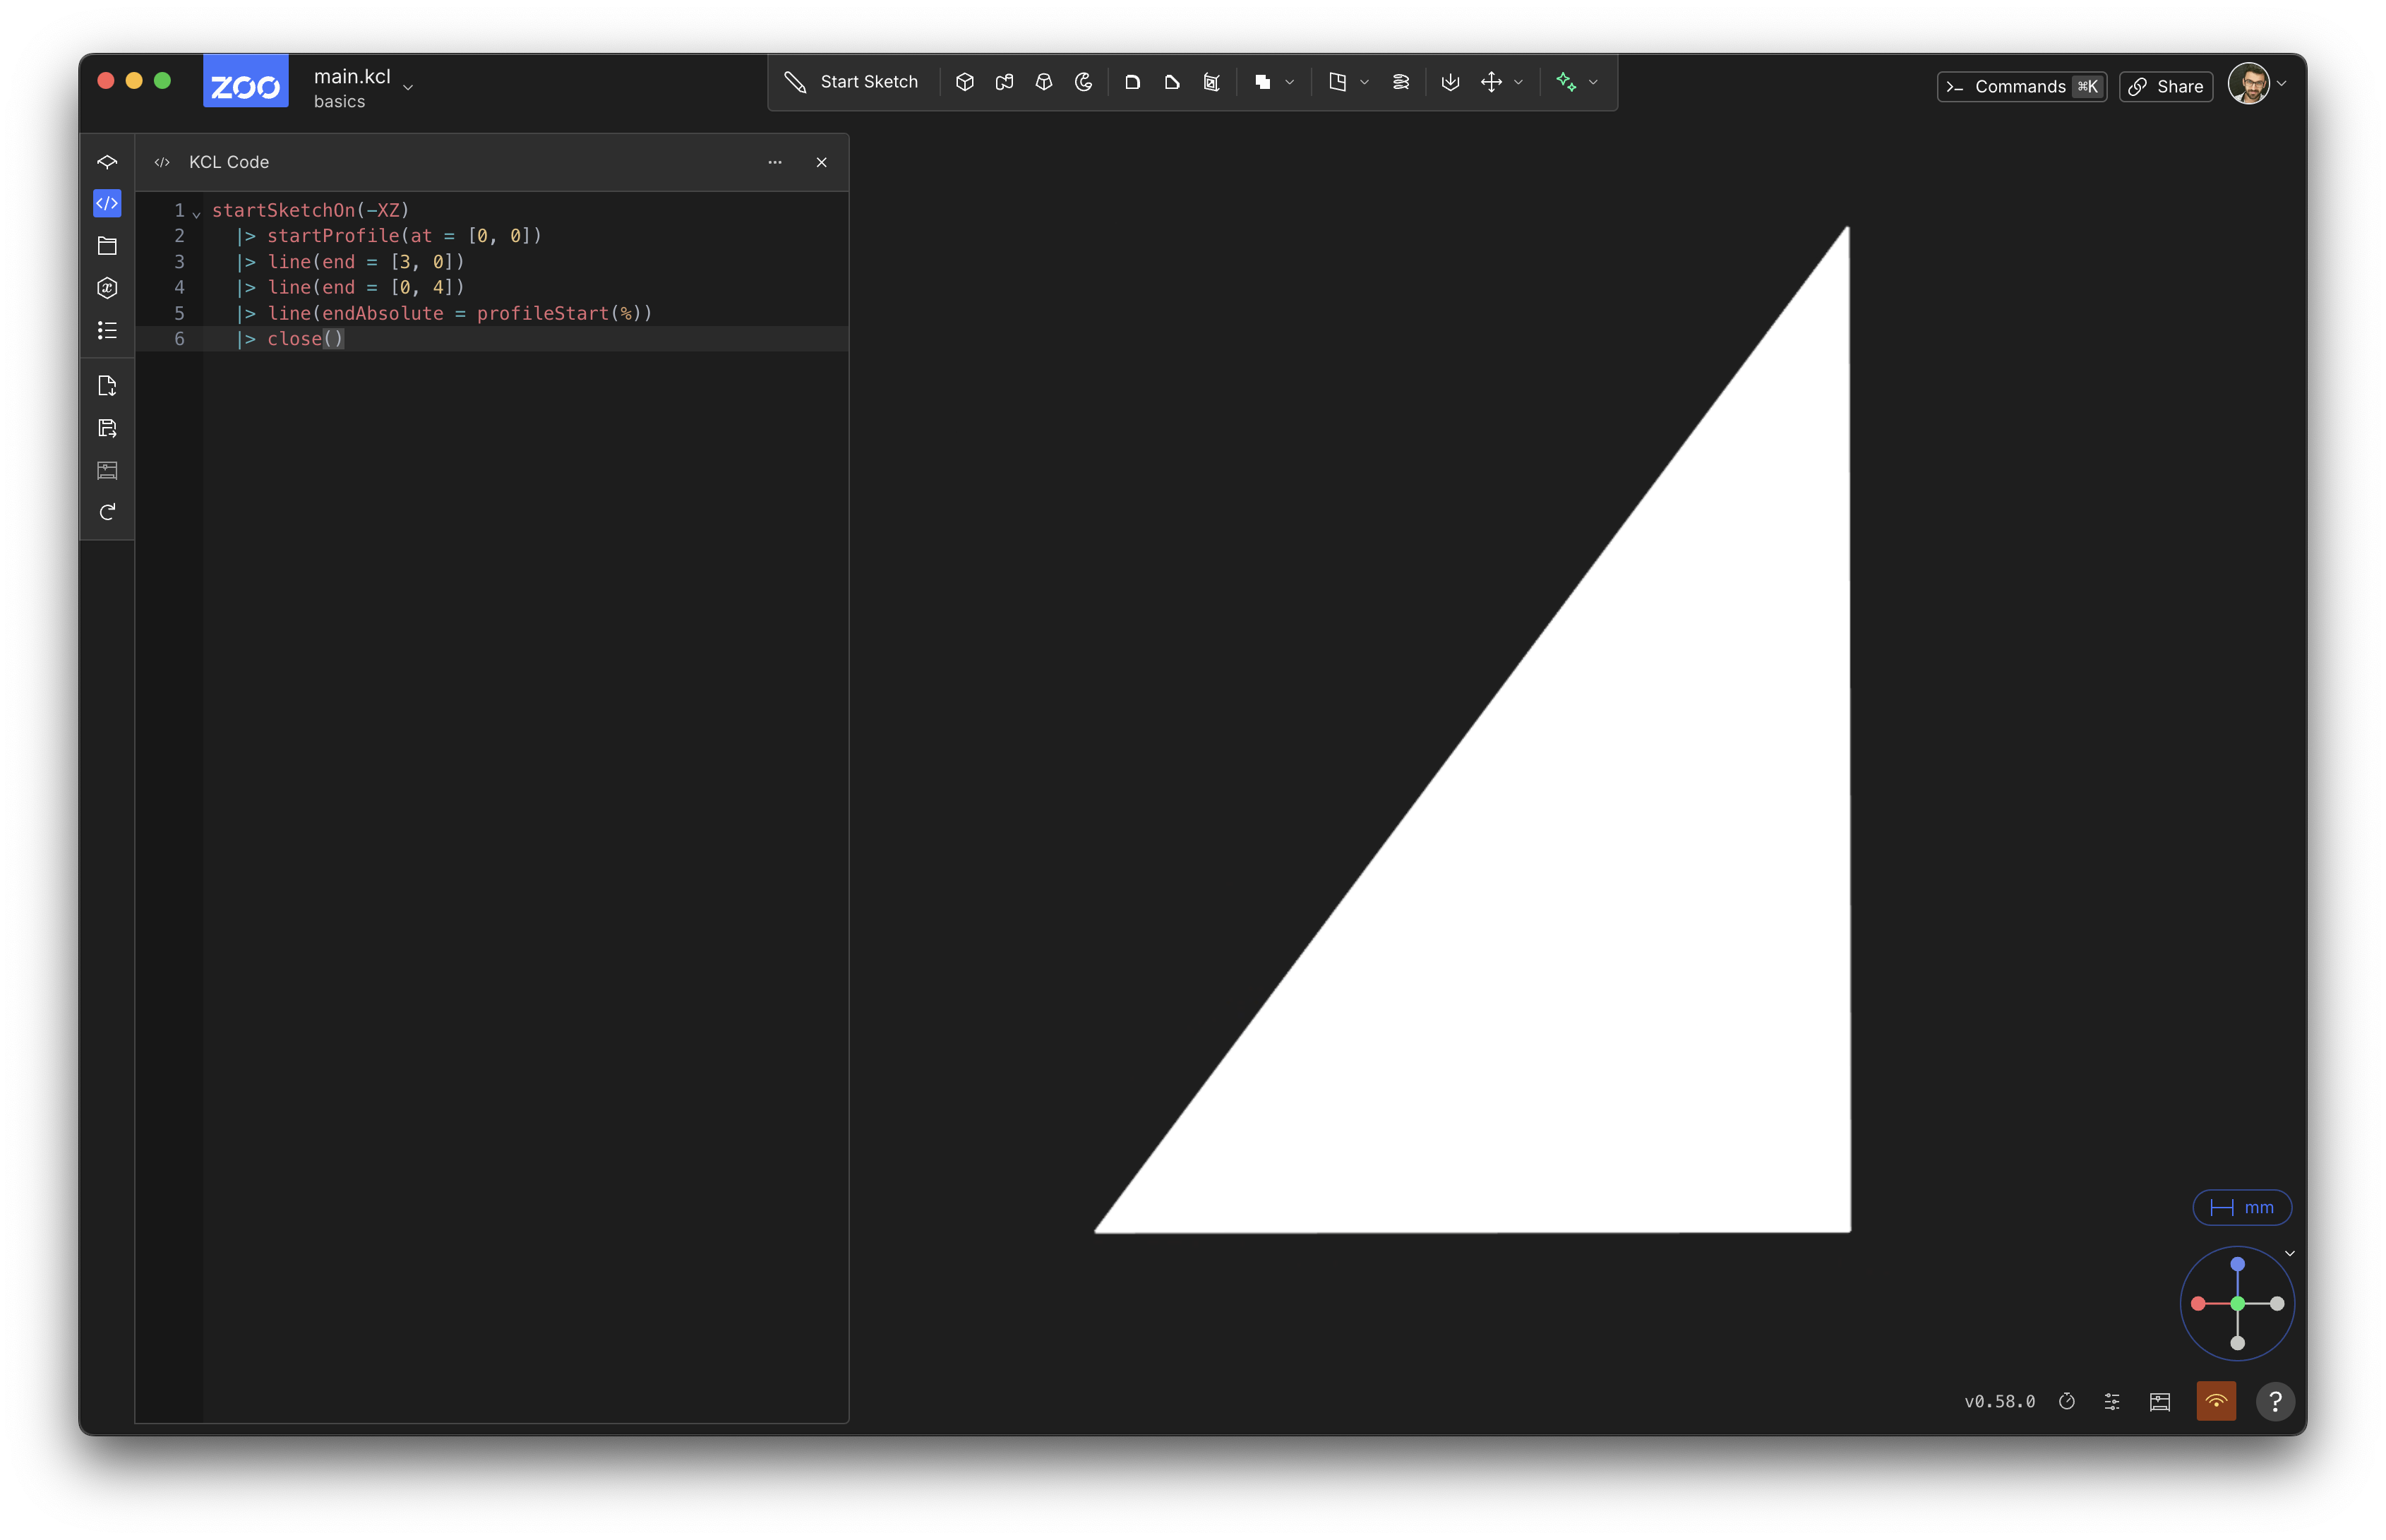Expand the Text-to-CAD dropdown arrow
Image resolution: width=2386 pixels, height=1540 pixels.
pyautogui.click(x=1594, y=83)
